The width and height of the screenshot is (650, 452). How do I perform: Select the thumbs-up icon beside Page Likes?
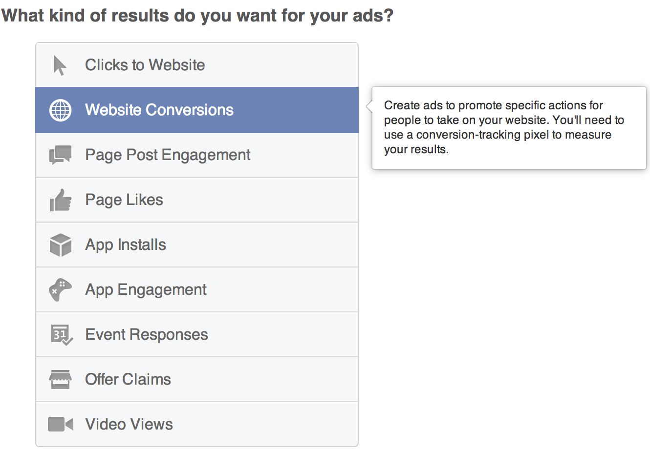(60, 199)
